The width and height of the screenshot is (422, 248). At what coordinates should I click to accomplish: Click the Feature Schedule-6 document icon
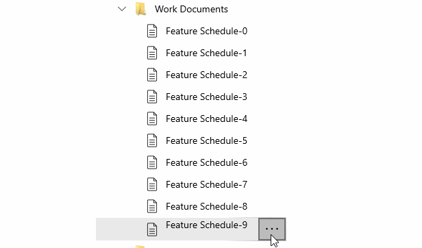pyautogui.click(x=152, y=162)
